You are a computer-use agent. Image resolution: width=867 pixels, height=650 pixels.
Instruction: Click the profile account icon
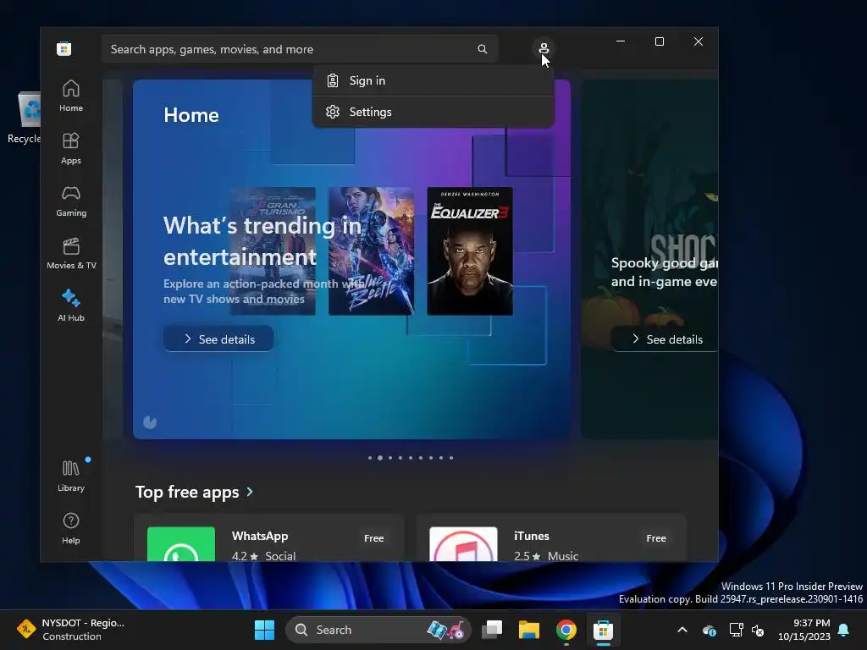pos(544,48)
